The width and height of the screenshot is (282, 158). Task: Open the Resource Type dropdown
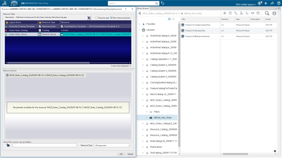(x=112, y=145)
